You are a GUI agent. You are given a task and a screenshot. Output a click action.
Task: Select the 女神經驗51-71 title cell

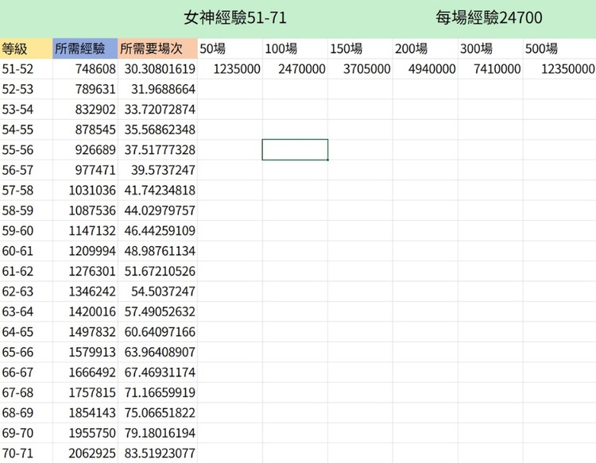click(234, 17)
